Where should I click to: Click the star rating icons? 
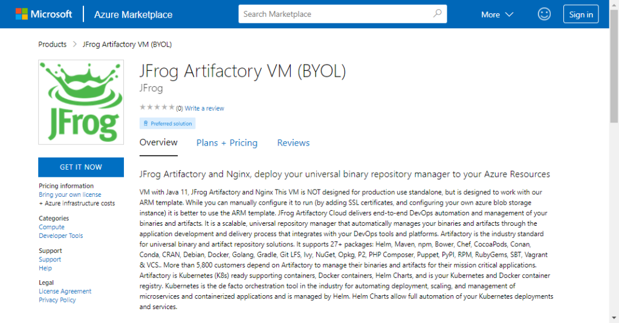click(x=157, y=107)
